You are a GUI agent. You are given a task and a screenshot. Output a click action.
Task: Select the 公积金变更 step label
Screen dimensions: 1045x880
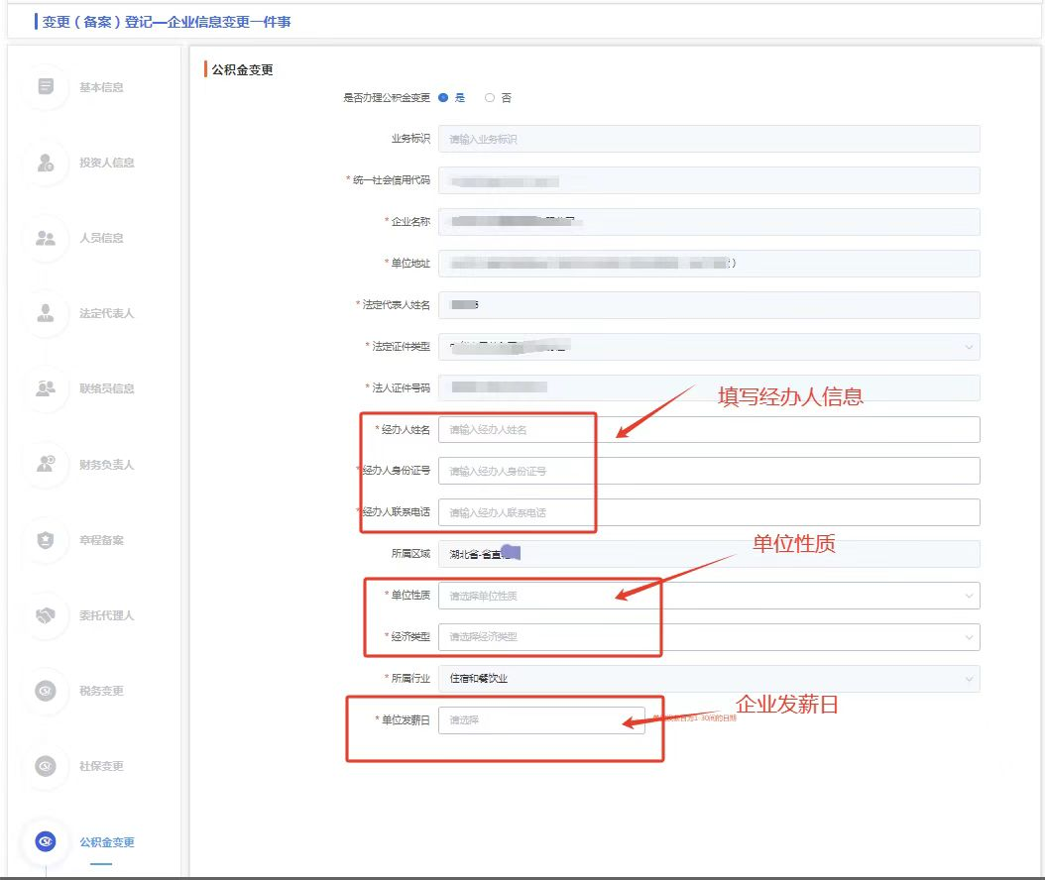click(x=107, y=842)
